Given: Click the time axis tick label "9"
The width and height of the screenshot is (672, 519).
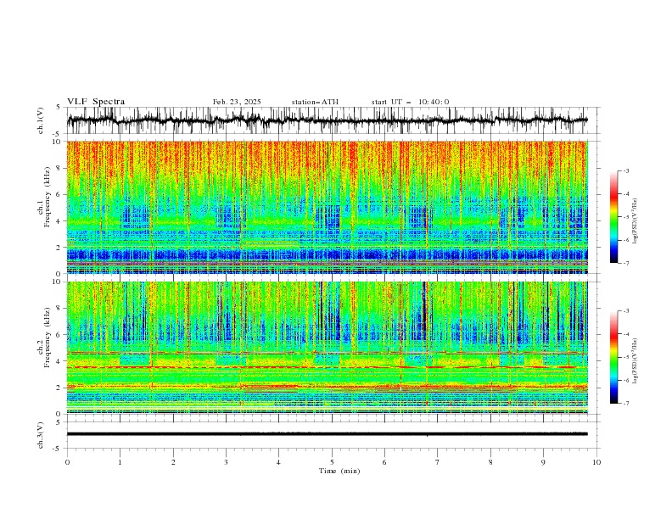Looking at the screenshot, I should (x=543, y=462).
